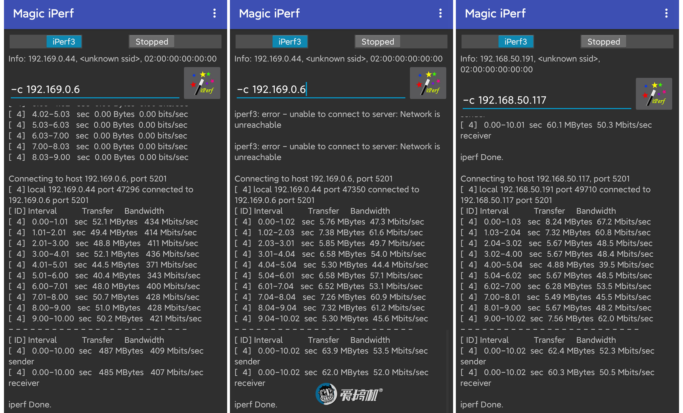Toggle Stopped run switch in left panel

(x=175, y=42)
